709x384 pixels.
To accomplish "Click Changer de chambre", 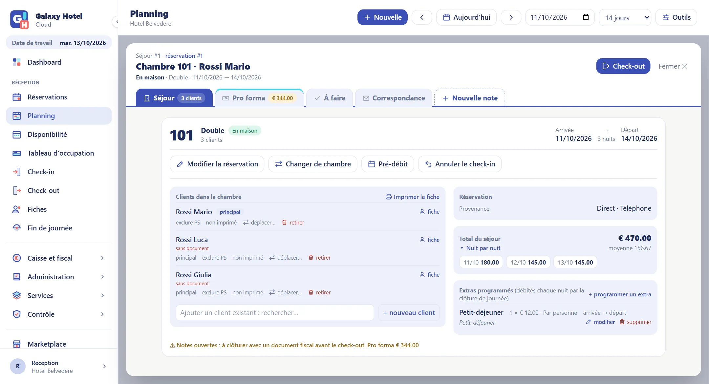I will (312, 164).
